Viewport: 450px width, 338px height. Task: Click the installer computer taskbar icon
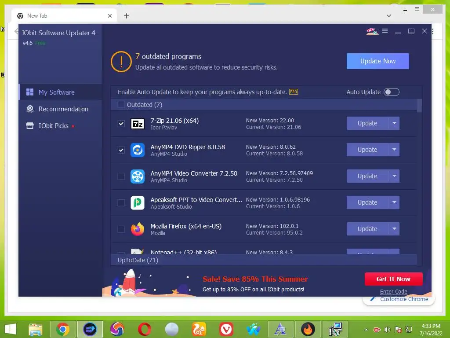pyautogui.click(x=335, y=329)
